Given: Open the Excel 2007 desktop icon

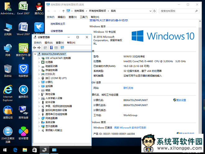Looking at the screenshot, I should pyautogui.click(x=23, y=8).
